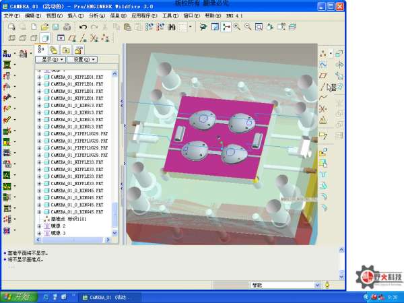Open the 视图 menu
The height and width of the screenshot is (303, 404).
point(55,15)
